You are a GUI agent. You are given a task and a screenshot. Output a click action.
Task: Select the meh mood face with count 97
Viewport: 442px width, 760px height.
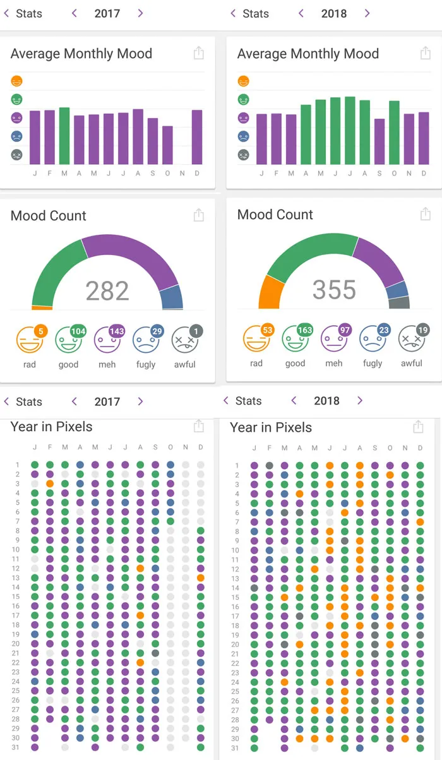point(334,340)
